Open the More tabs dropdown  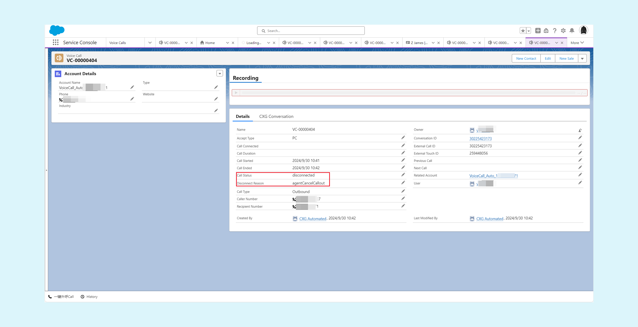pos(577,43)
